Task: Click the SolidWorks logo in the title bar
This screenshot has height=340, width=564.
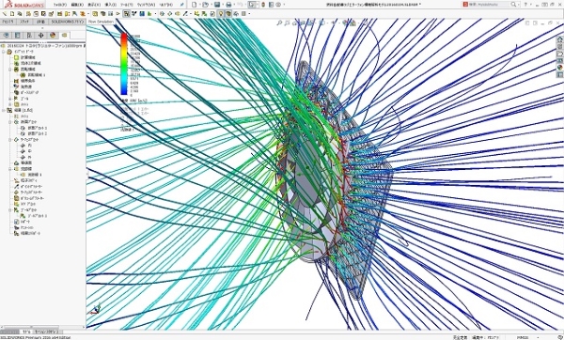Action: point(24,5)
